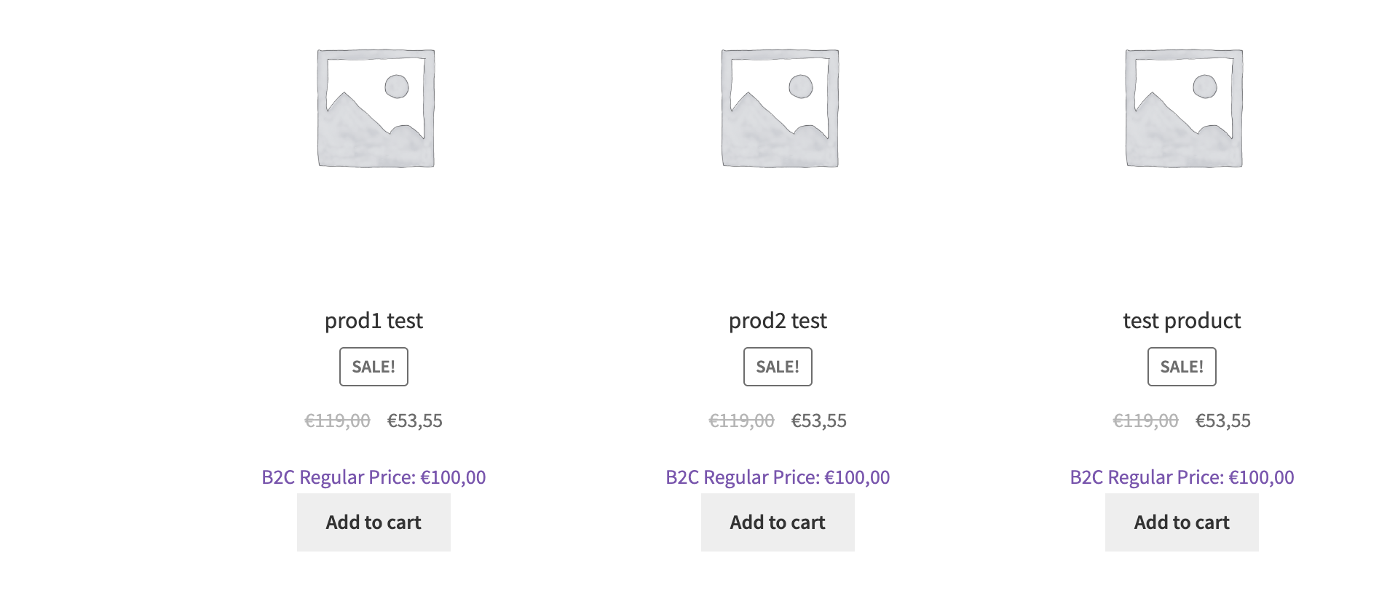1379x601 pixels.
Task: Add prod1 test to cart
Action: pos(374,522)
